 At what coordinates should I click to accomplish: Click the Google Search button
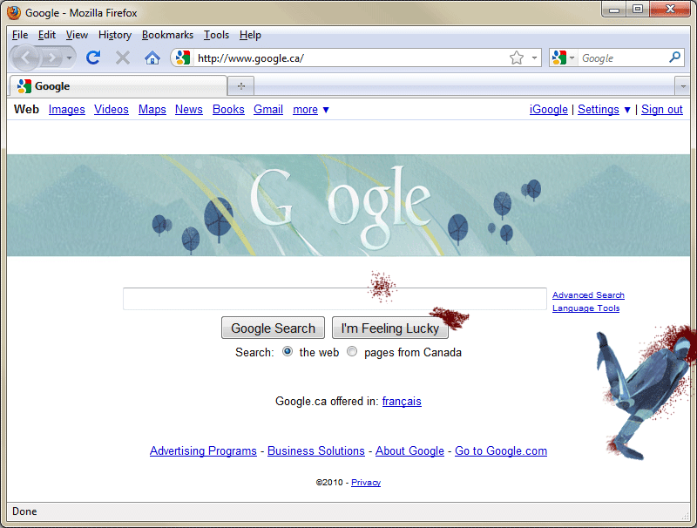tap(273, 328)
